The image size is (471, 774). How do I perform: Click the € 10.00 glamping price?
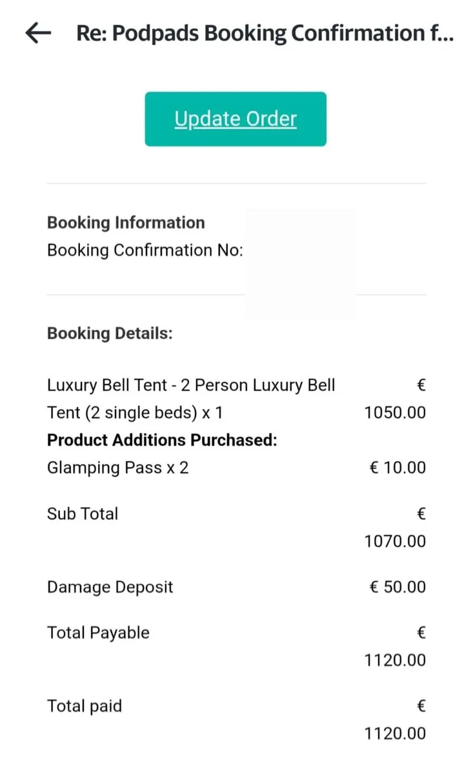[x=398, y=468]
